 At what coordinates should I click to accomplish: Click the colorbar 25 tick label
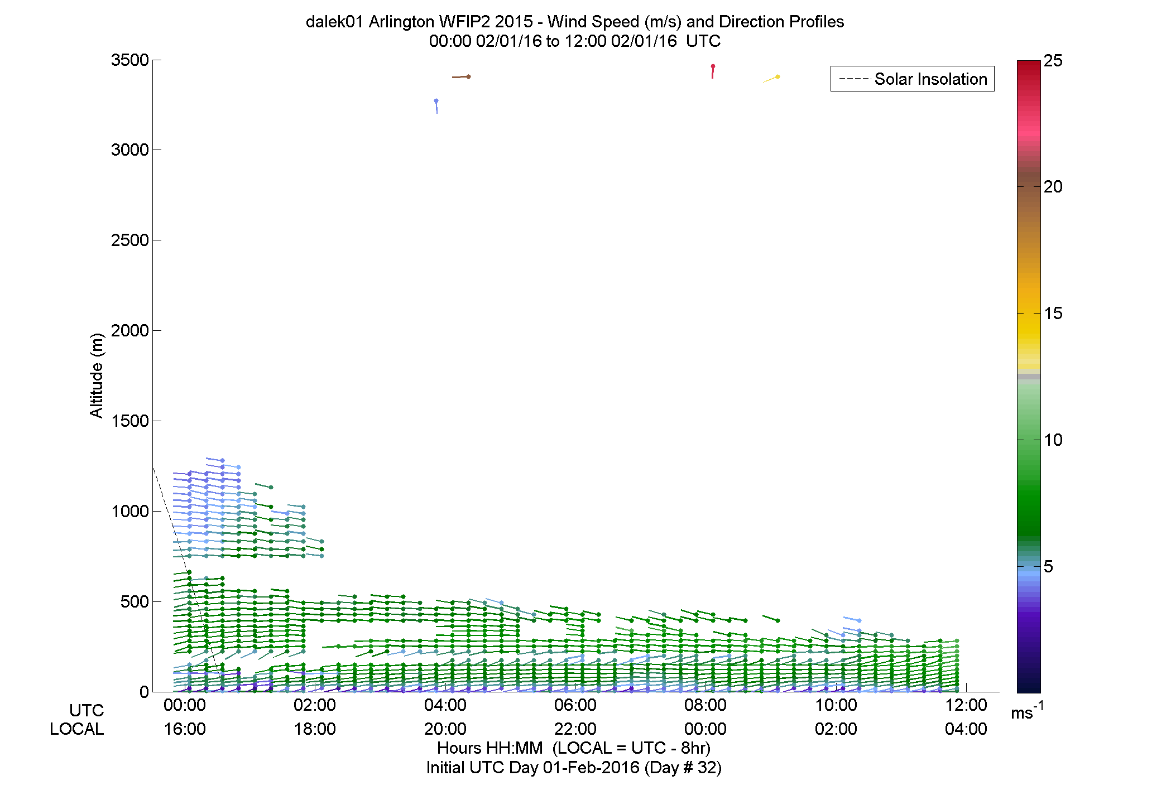1053,61
